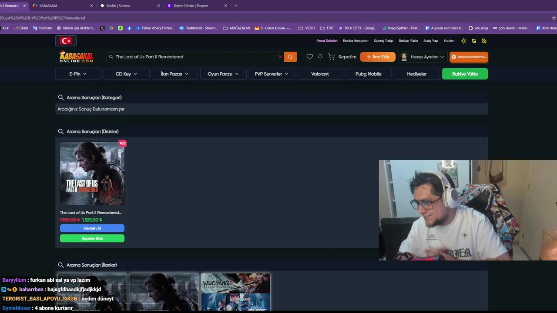This screenshot has width=557, height=313.
Task: Close the BotRix Sorteos tab
Action: click(158, 6)
